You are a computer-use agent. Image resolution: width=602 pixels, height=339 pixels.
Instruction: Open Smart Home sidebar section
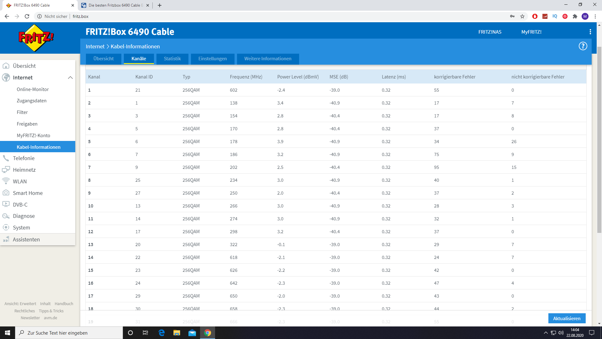pos(28,193)
